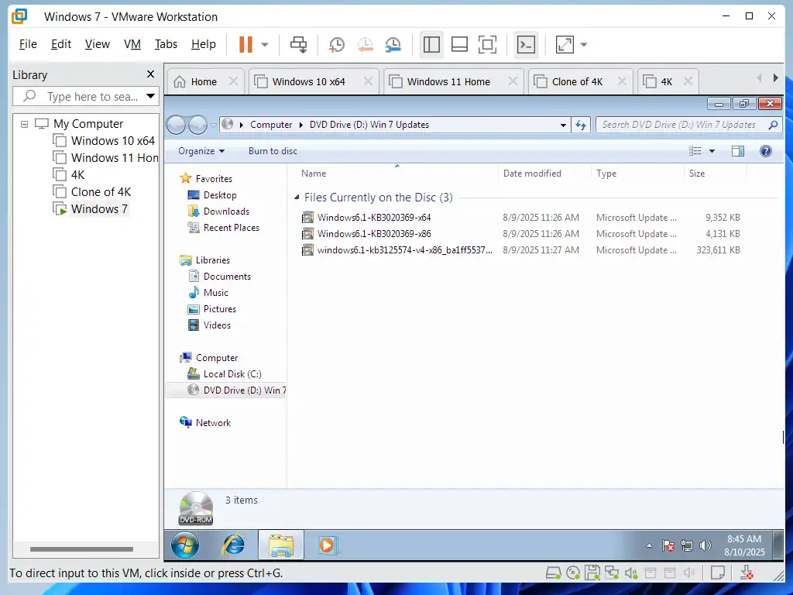Click the Burn to disc button
The width and height of the screenshot is (793, 595).
273,151
